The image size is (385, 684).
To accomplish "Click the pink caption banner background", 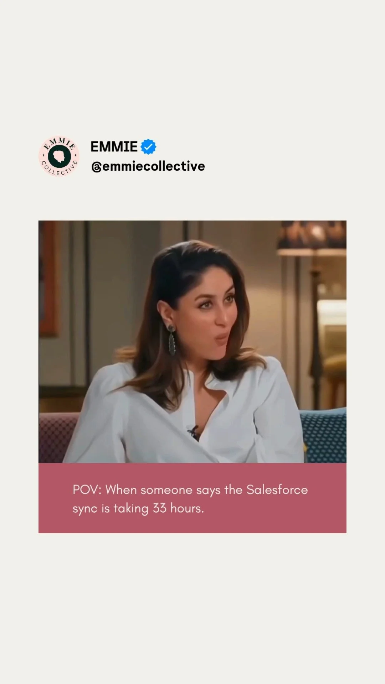I will click(192, 498).
